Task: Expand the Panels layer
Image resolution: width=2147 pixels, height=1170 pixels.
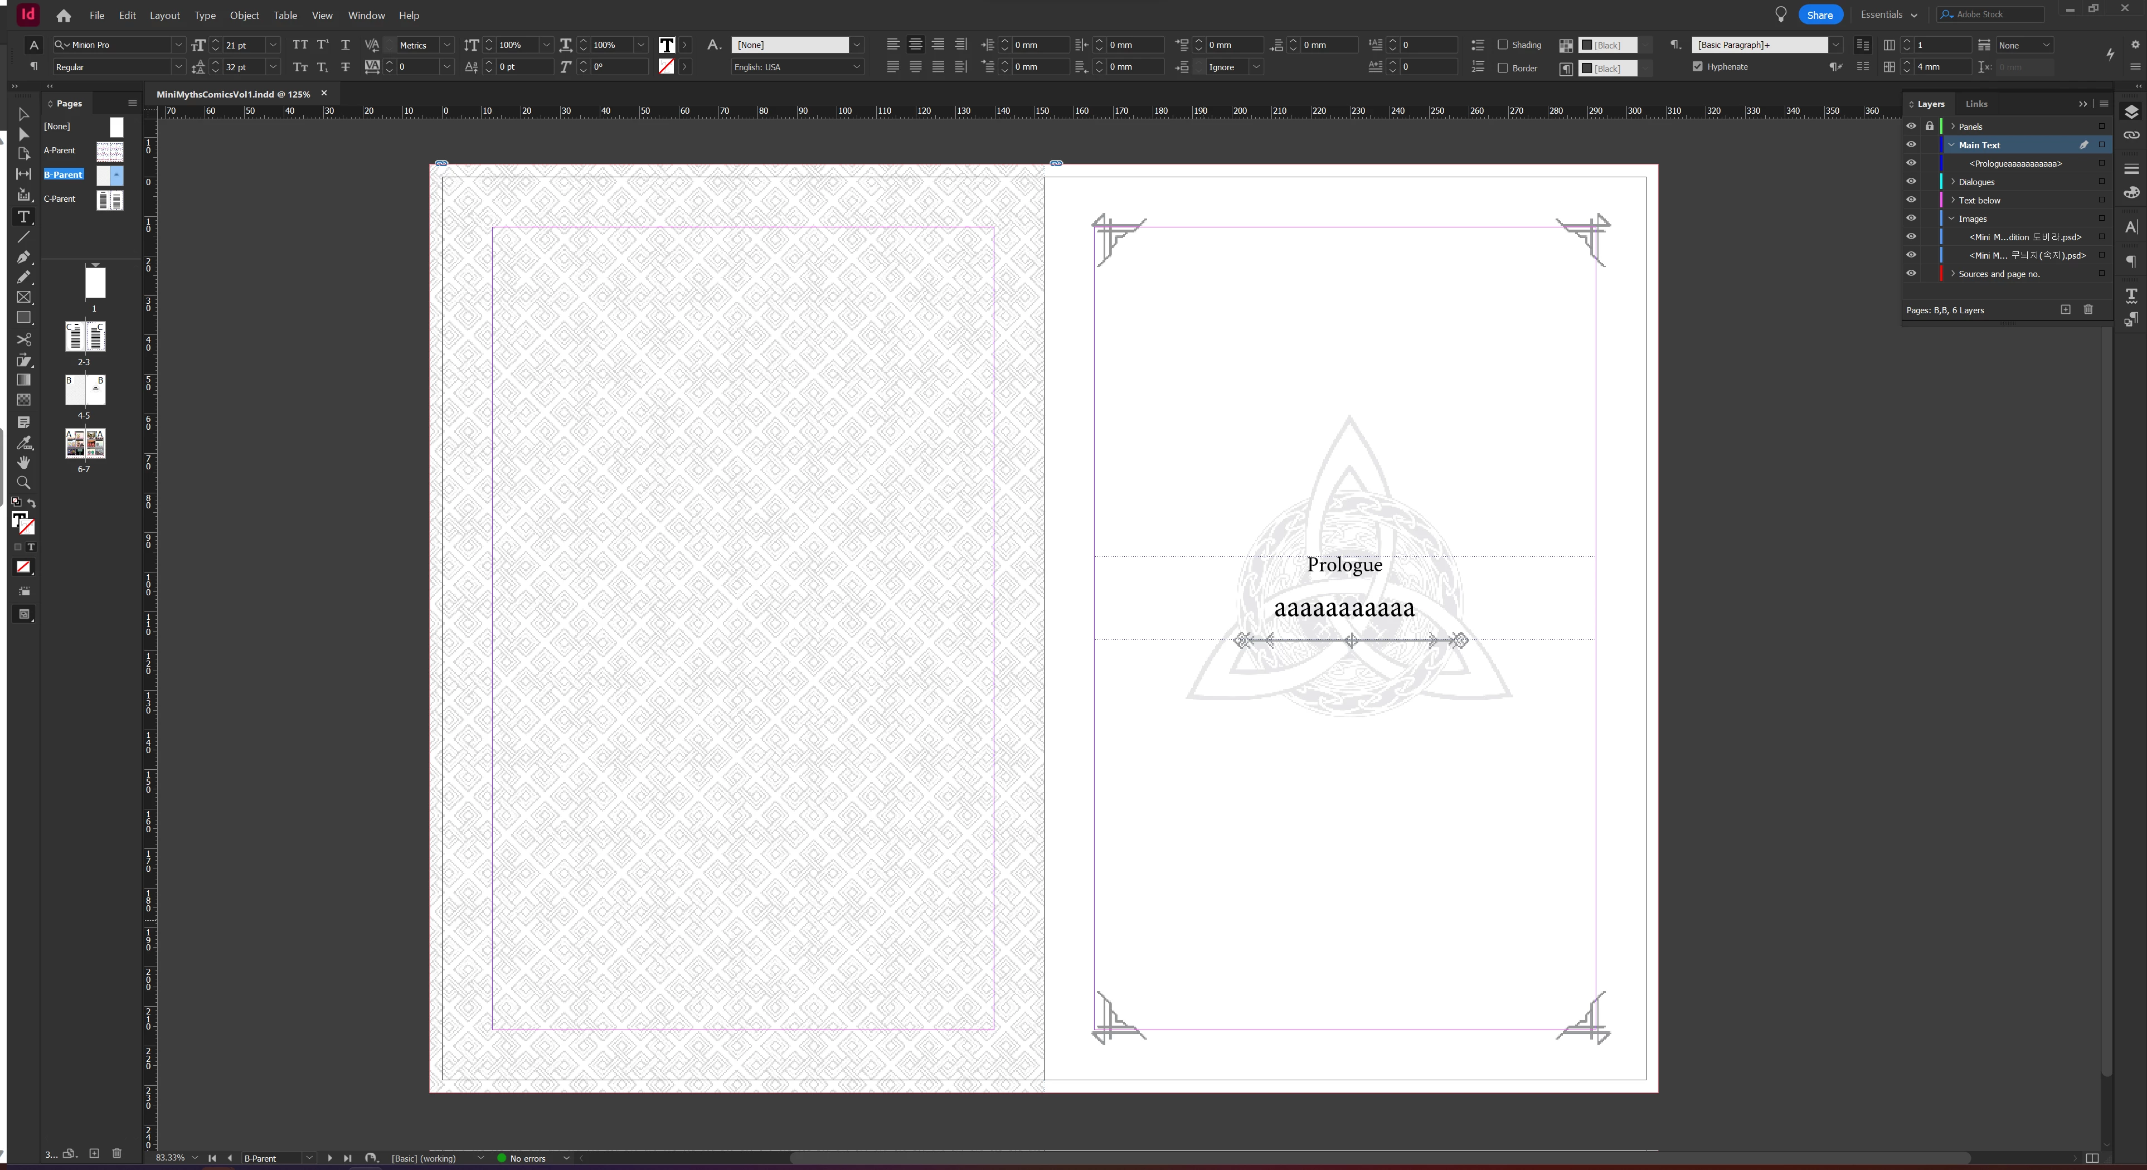Action: tap(1953, 127)
